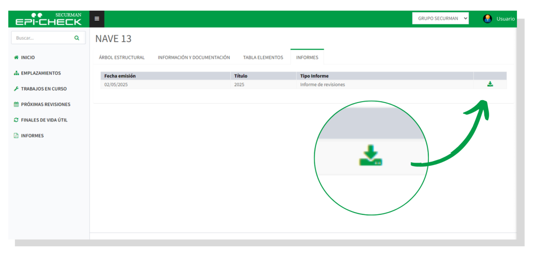Switch to the ÁRBOL ESTRUCTURAL tab
This screenshot has height=257, width=533.
122,58
